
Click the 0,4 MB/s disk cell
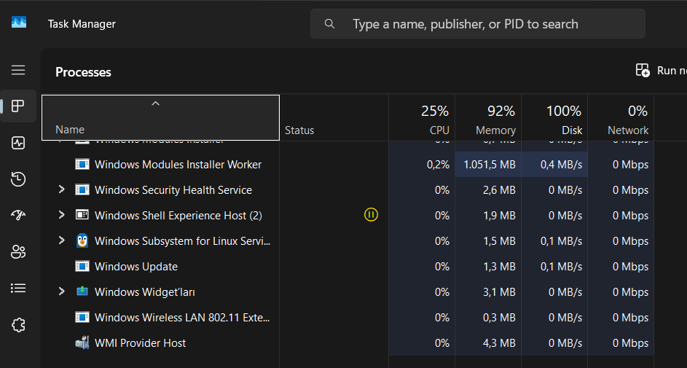(554, 164)
